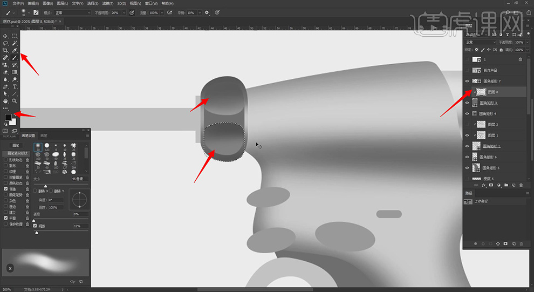534x292 pixels.
Task: Show the 医疗产品 layer
Action: point(467,70)
